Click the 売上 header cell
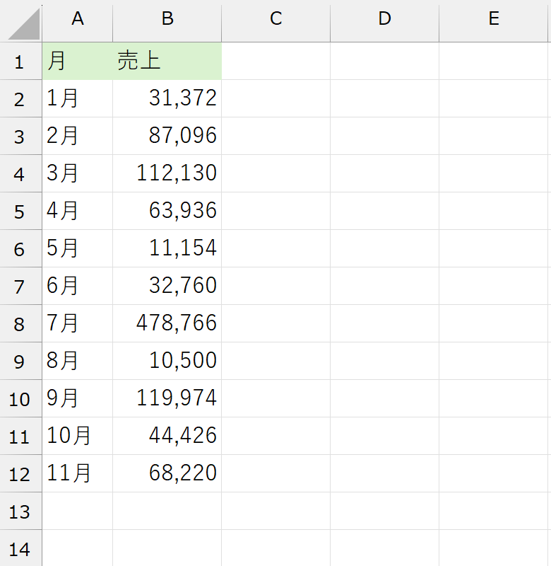The height and width of the screenshot is (566, 551). pyautogui.click(x=167, y=62)
